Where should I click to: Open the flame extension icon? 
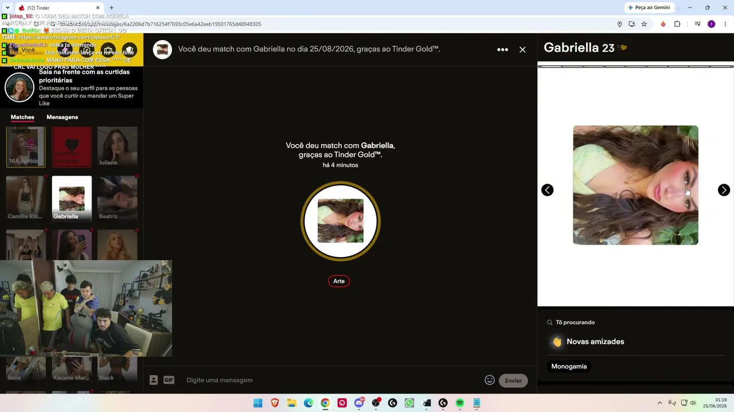click(663, 24)
